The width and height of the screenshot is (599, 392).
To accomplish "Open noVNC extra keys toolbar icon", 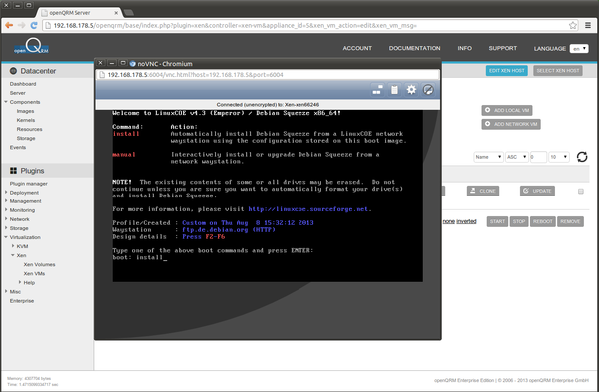I will (x=377, y=90).
